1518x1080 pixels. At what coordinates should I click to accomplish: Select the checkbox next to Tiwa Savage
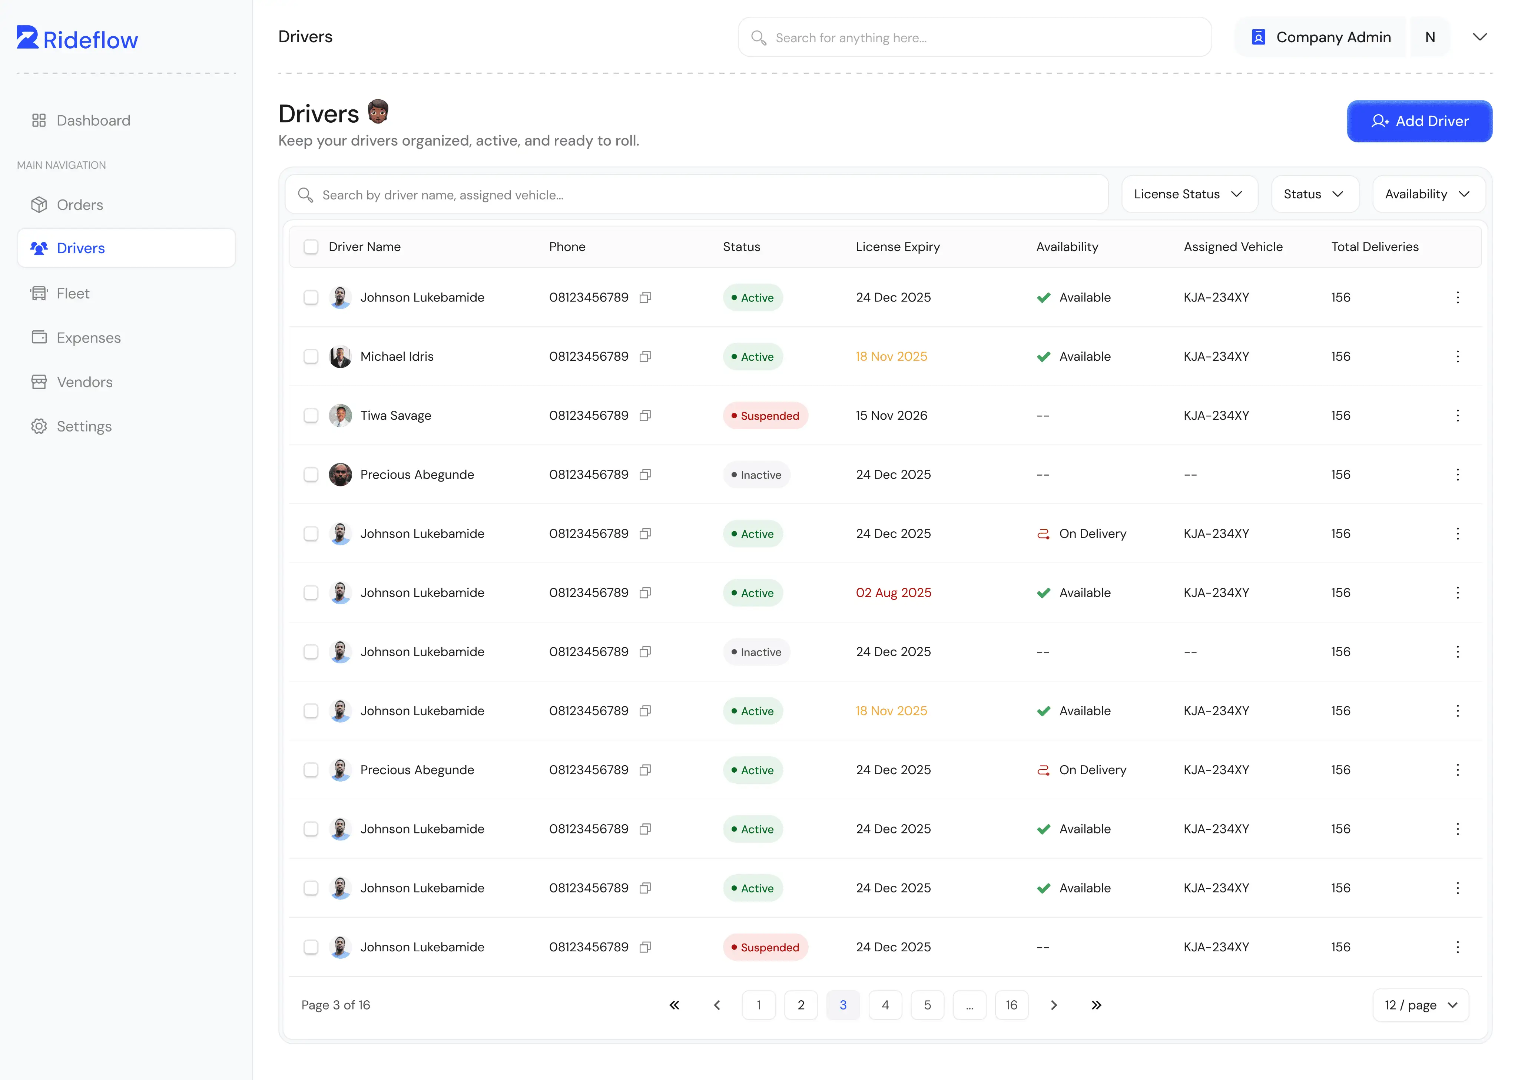click(311, 415)
